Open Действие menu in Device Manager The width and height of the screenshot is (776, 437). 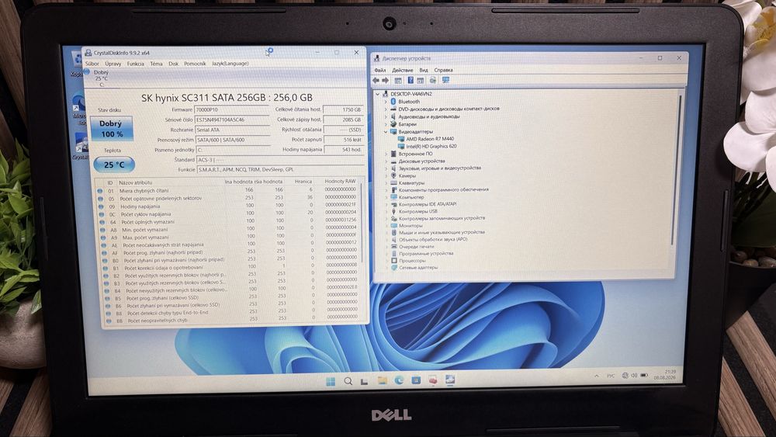click(402, 71)
